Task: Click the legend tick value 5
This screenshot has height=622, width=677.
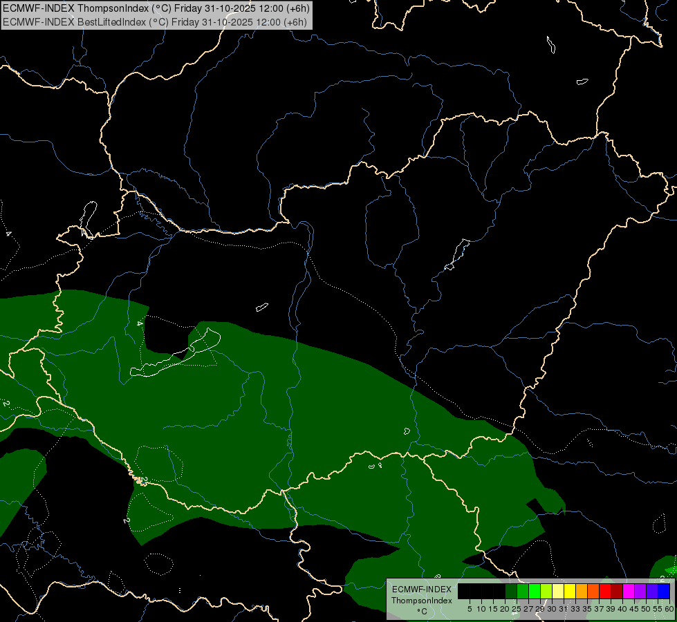Action: pyautogui.click(x=470, y=609)
